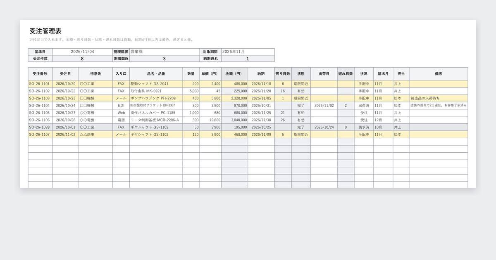Select delay days value 2
Image resolution: width=496 pixels, height=260 pixels.
click(346, 106)
